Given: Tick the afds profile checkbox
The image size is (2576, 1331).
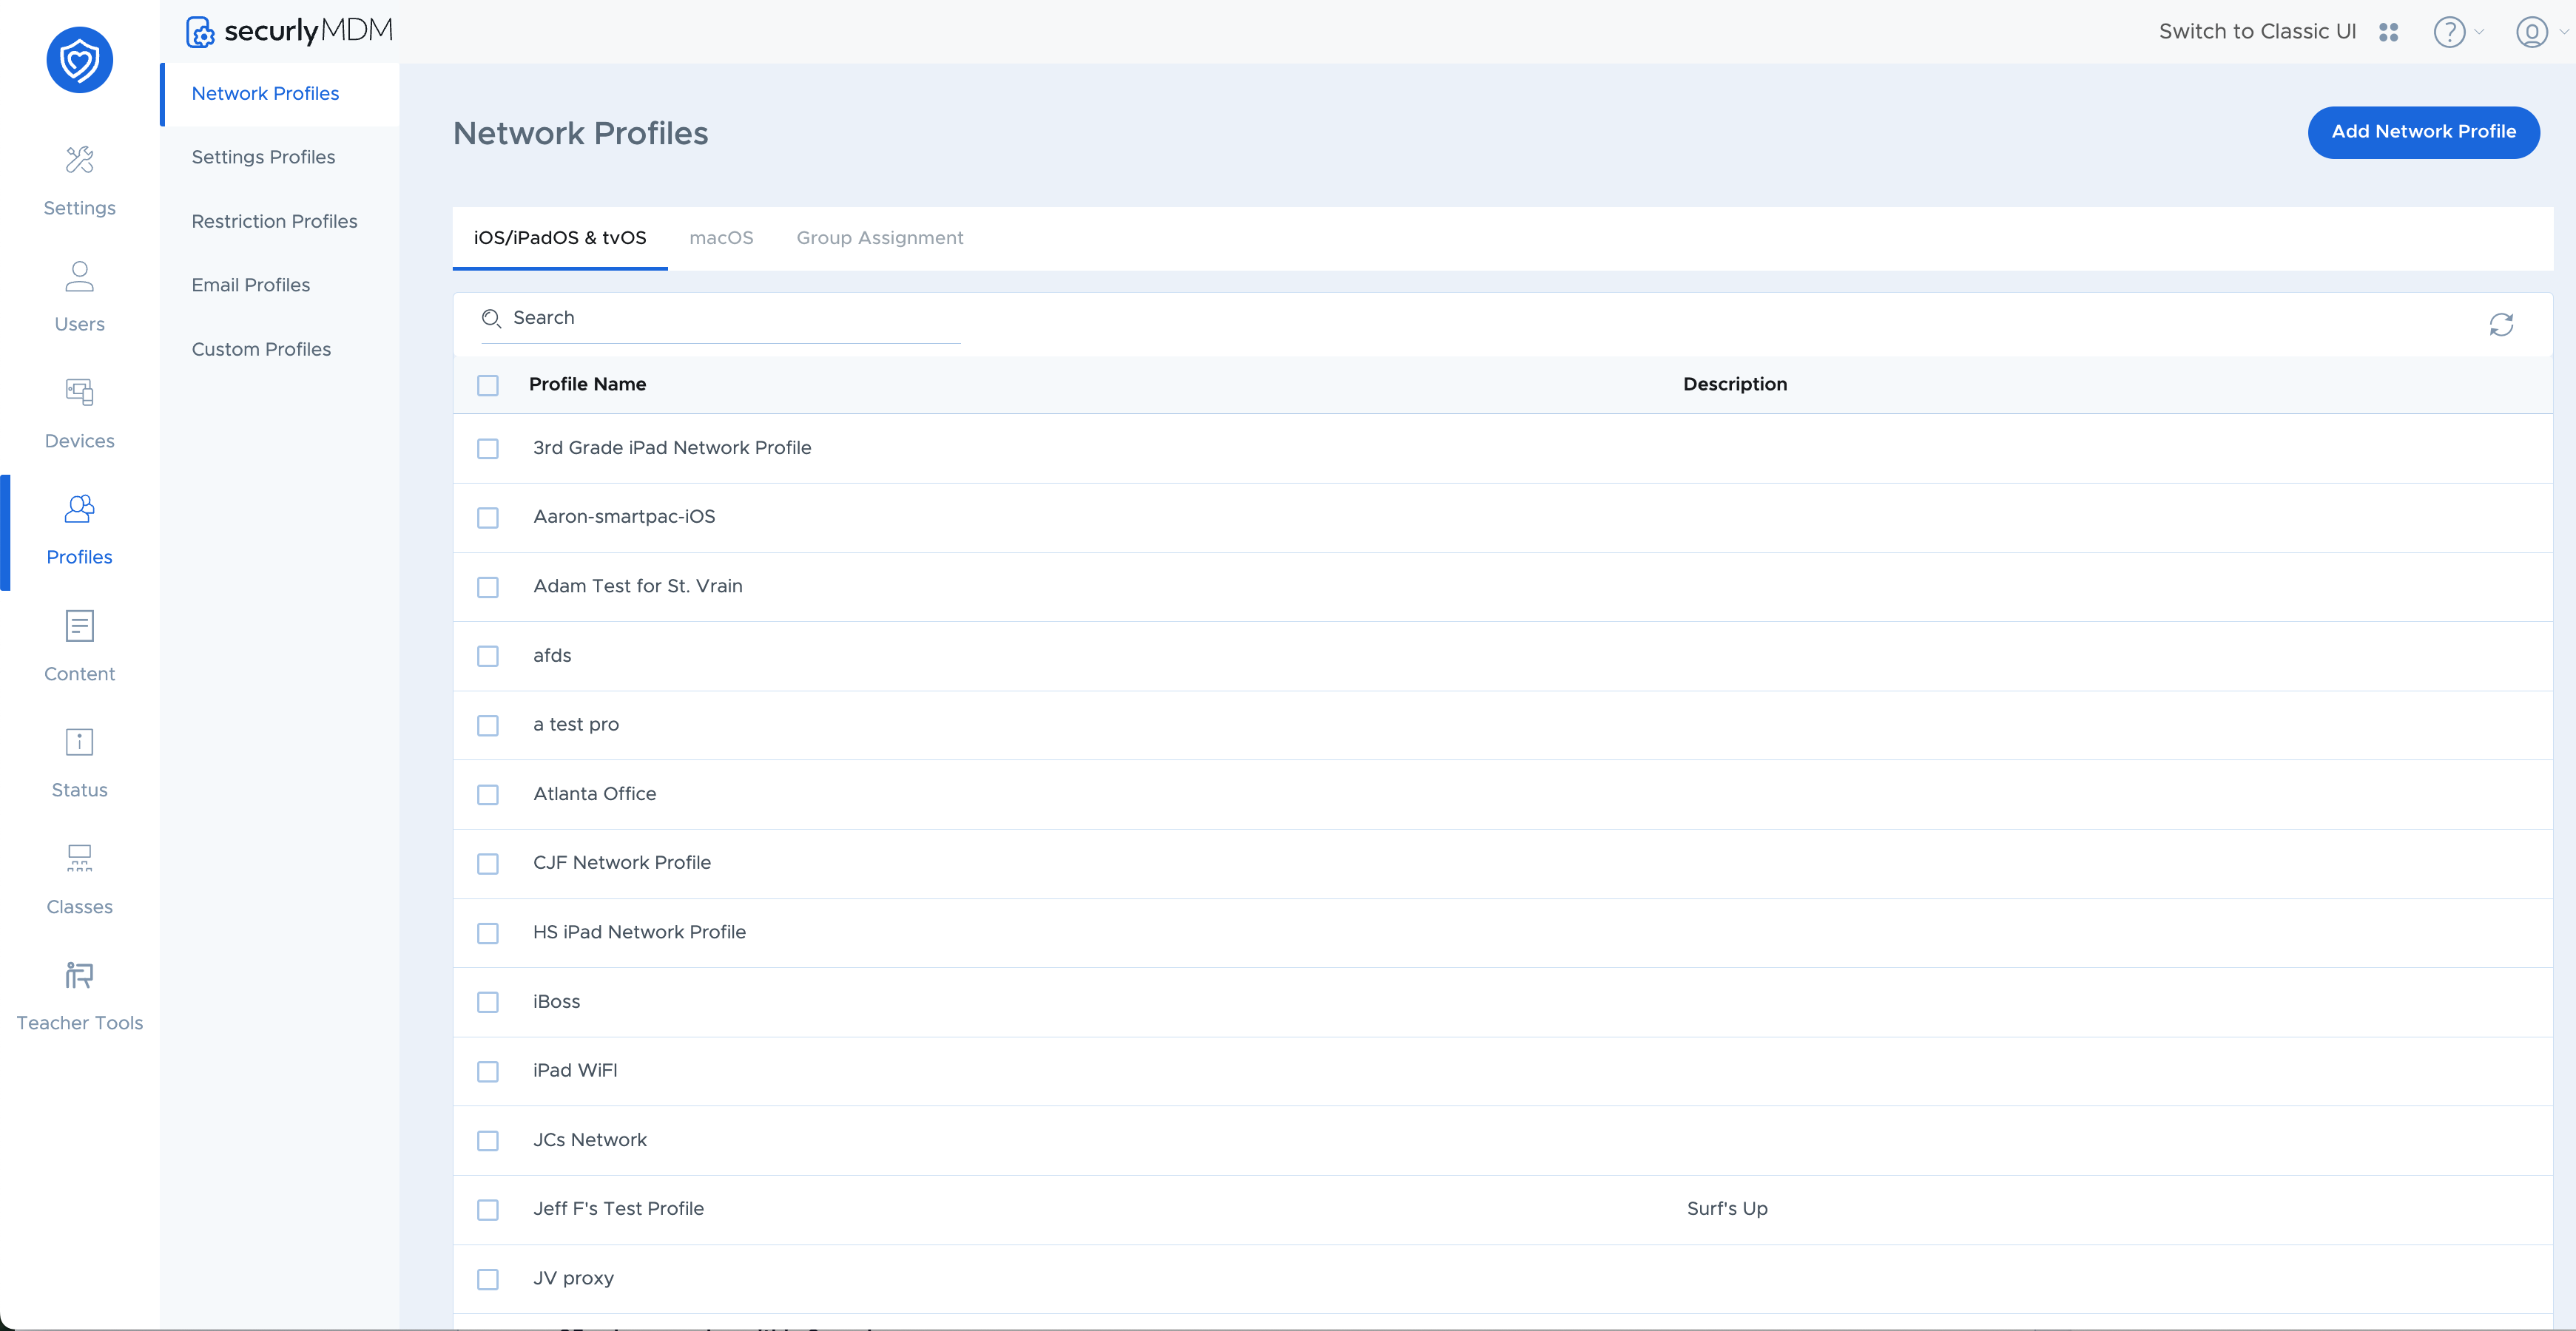Looking at the screenshot, I should click(x=488, y=655).
